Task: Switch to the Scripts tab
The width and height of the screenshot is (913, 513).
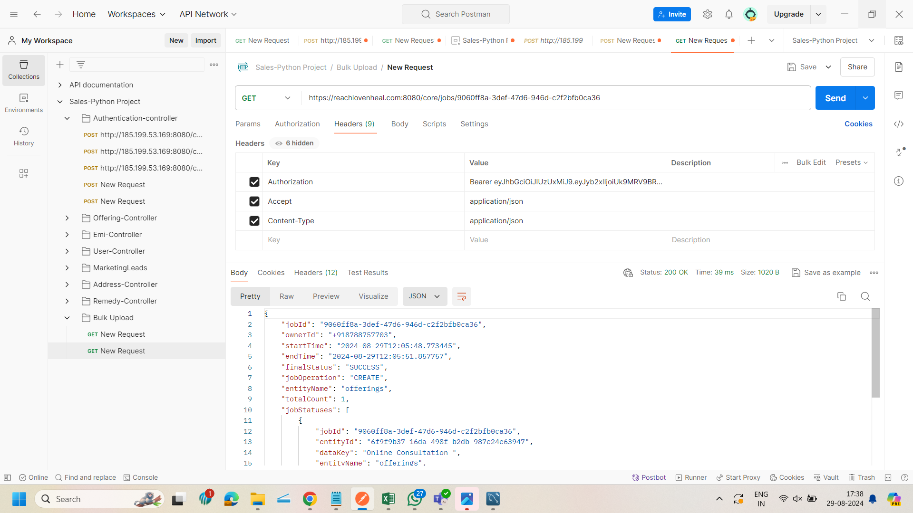Action: (x=434, y=124)
